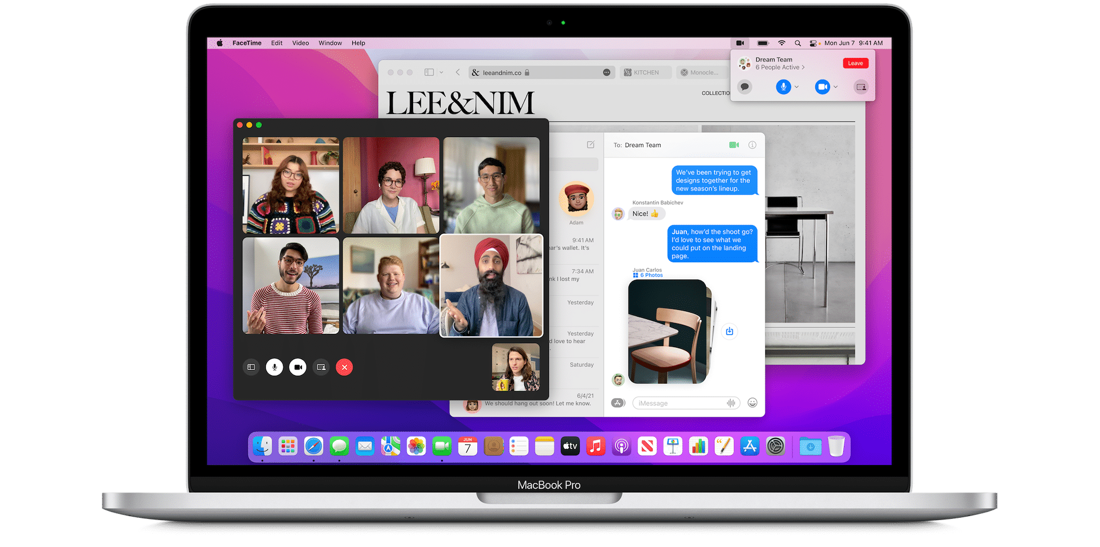
Task: Open the apps button beside the iMessage field
Action: (x=618, y=403)
